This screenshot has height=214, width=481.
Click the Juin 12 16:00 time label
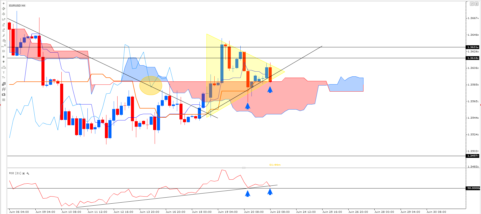(x=123, y=212)
